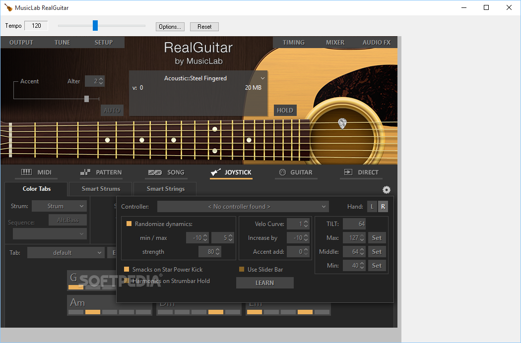The image size is (521, 343).
Task: Open the SETUP tab
Action: click(x=104, y=43)
